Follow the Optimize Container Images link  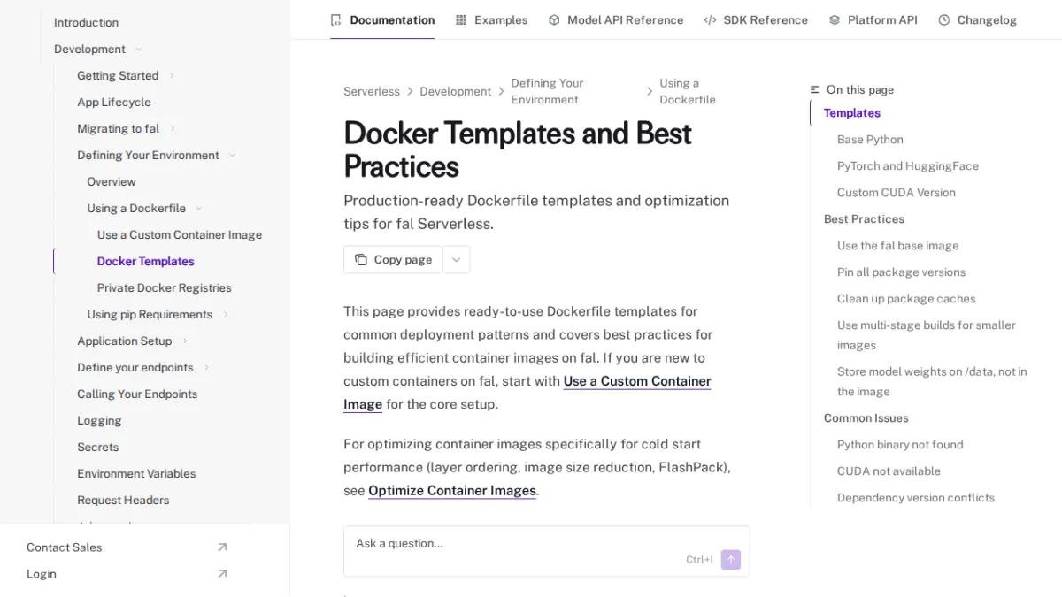(452, 490)
